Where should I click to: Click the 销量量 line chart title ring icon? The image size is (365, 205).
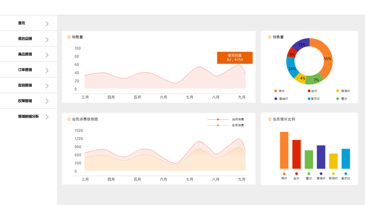[69, 37]
